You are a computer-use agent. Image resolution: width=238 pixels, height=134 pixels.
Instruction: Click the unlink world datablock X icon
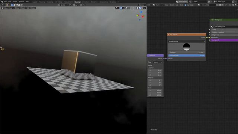click(x=222, y=5)
